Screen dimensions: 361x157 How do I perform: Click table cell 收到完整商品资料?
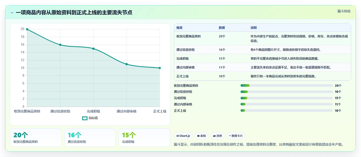click(189, 36)
